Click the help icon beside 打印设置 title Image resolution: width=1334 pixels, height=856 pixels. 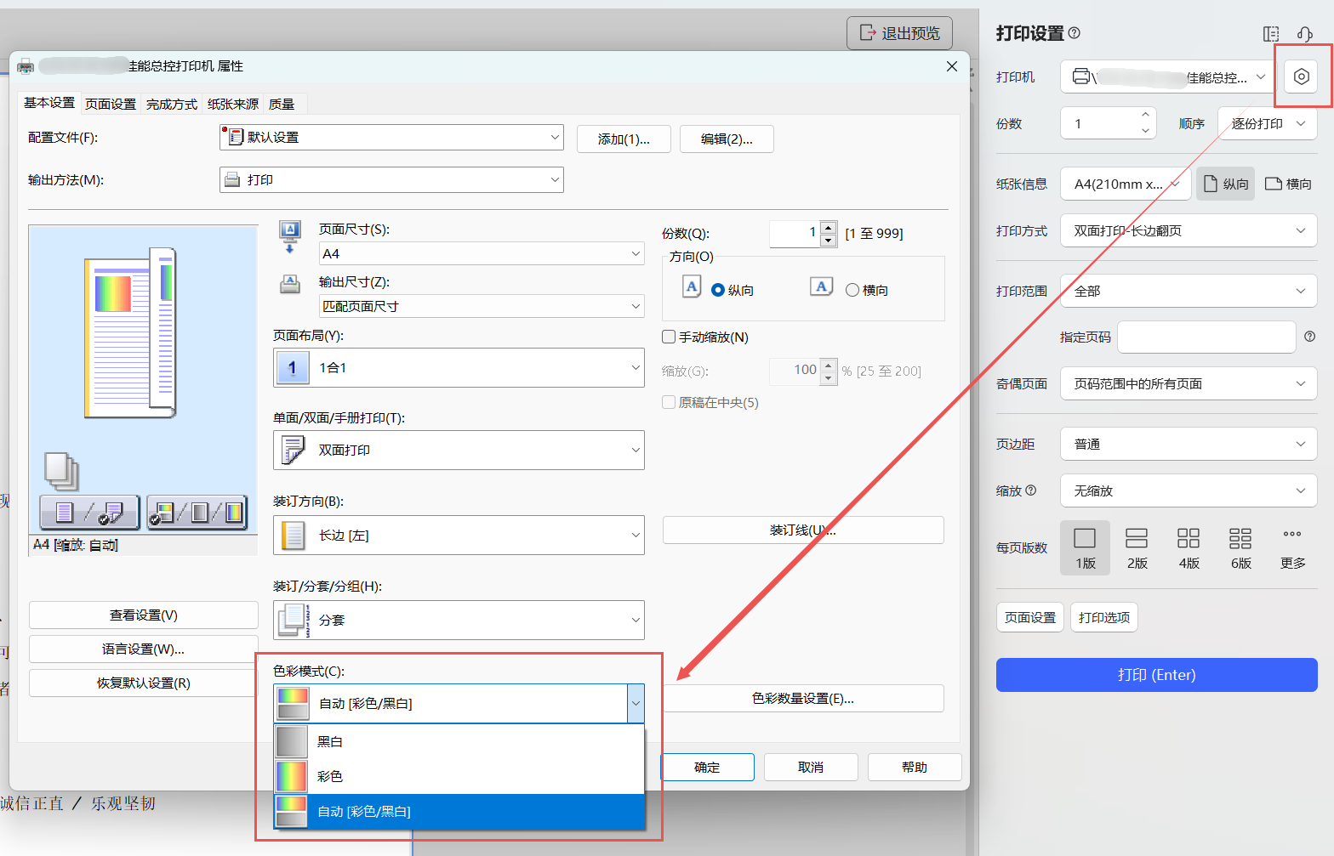point(1075,32)
